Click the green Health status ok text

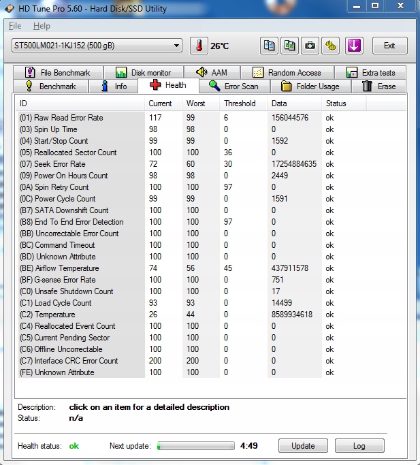tap(74, 446)
